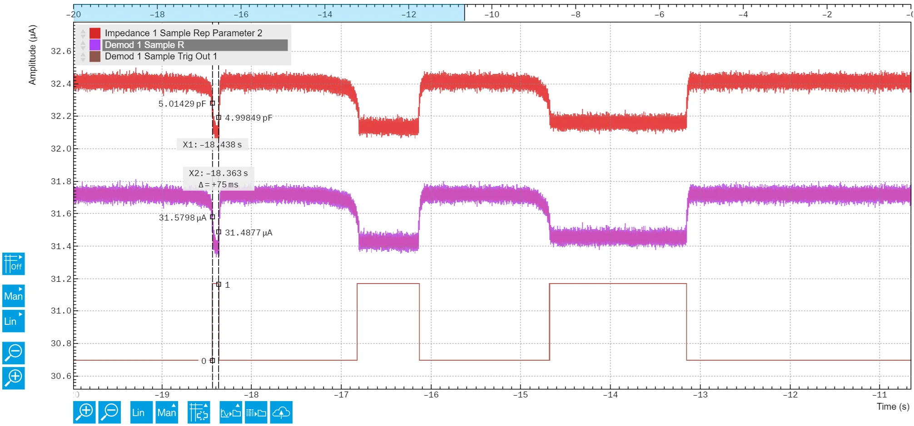Image resolution: width=914 pixels, height=426 pixels.
Task: Click the save plot as image icon
Action: click(230, 412)
